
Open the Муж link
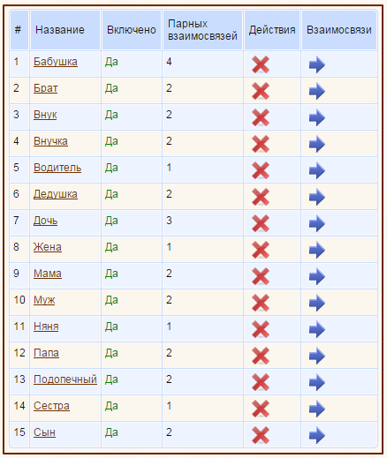tap(44, 300)
